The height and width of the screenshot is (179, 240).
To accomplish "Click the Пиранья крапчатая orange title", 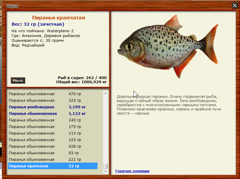I will 58,18.
